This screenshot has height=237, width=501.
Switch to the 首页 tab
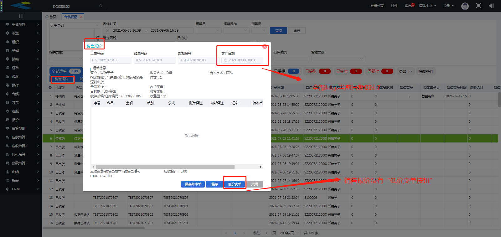tap(51, 17)
